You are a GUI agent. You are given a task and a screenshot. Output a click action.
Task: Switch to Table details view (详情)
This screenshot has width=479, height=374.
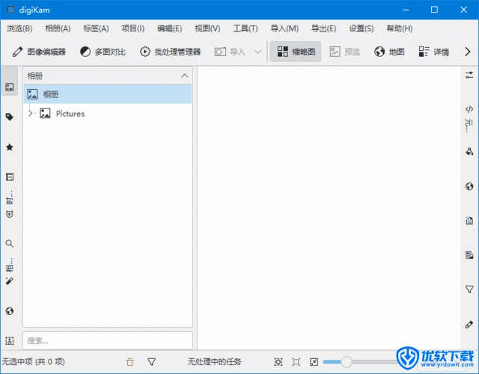coord(434,52)
